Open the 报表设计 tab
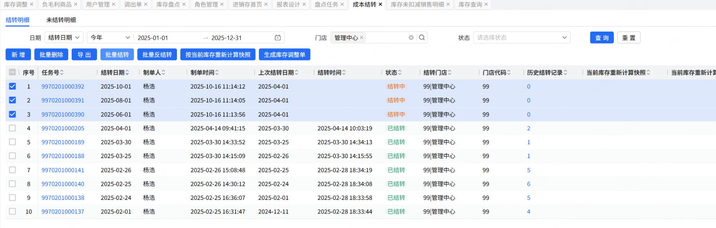The height and width of the screenshot is (228, 716). pyautogui.click(x=288, y=5)
